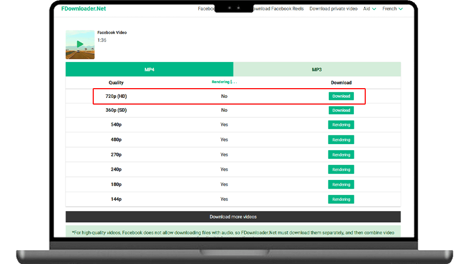Select the 144p quality label
The height and width of the screenshot is (264, 461).
[116, 199]
